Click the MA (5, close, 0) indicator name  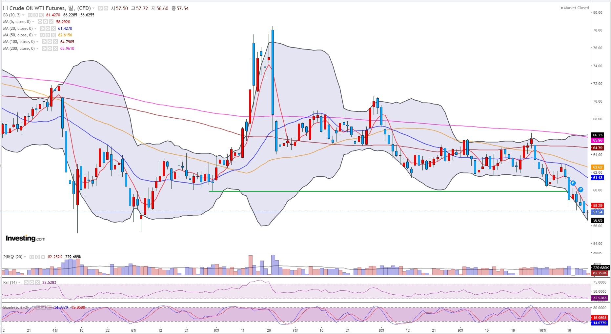[x=17, y=22]
